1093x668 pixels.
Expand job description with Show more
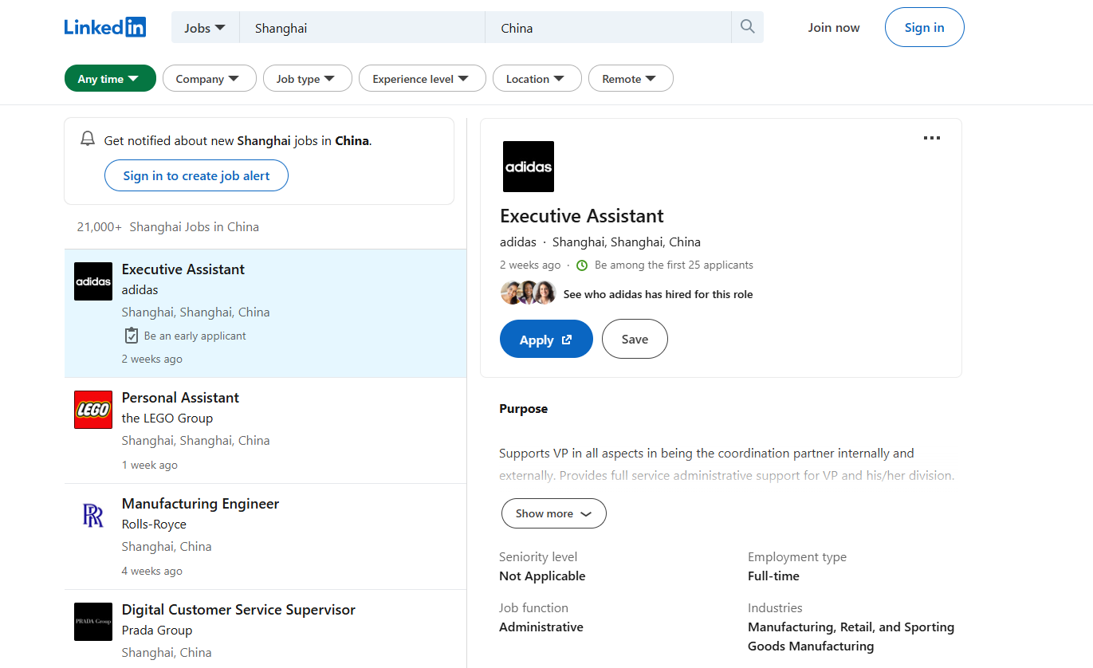553,513
